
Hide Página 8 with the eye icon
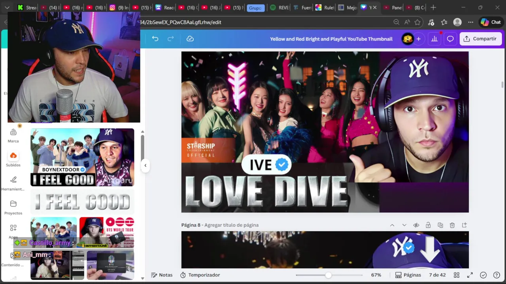coord(416,225)
